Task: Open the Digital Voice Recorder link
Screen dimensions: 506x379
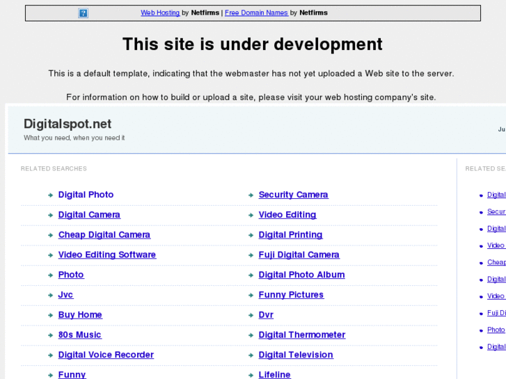Action: 106,355
